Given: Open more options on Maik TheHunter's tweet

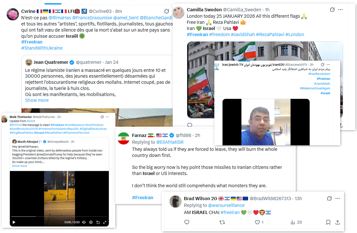Looking at the screenshot, I should [x=108, y=117].
